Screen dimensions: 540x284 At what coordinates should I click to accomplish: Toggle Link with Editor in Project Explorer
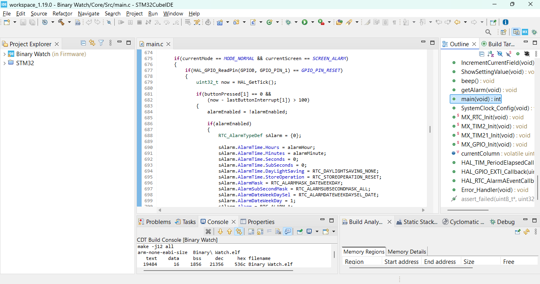tap(92, 43)
